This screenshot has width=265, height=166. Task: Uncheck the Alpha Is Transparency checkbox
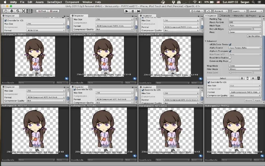pyautogui.click(x=230, y=51)
